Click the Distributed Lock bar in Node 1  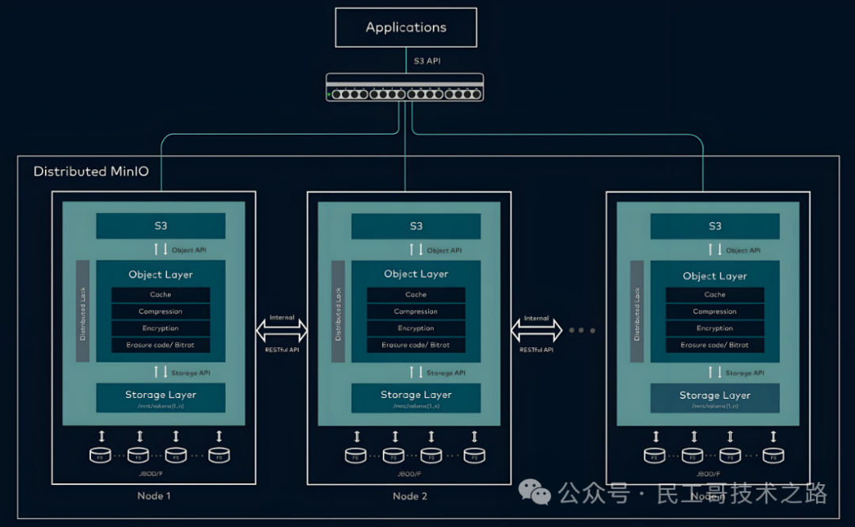pos(82,311)
